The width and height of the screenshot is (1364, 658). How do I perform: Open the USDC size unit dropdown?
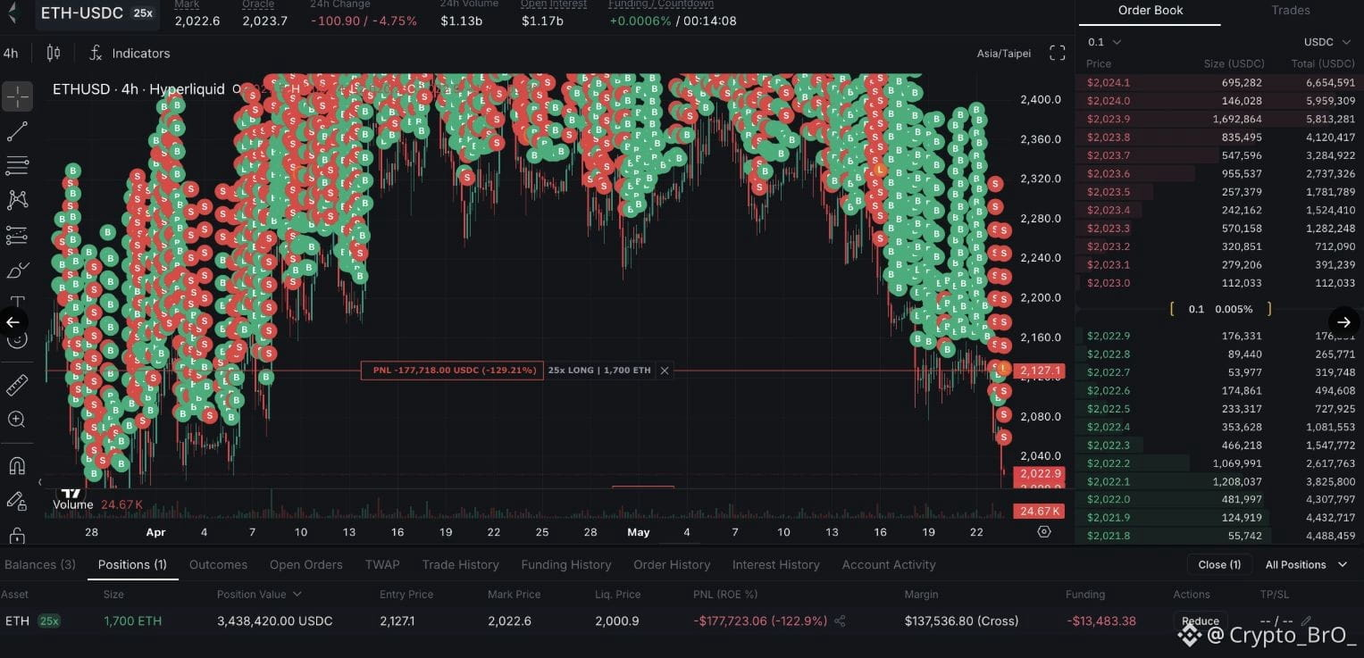pos(1327,42)
